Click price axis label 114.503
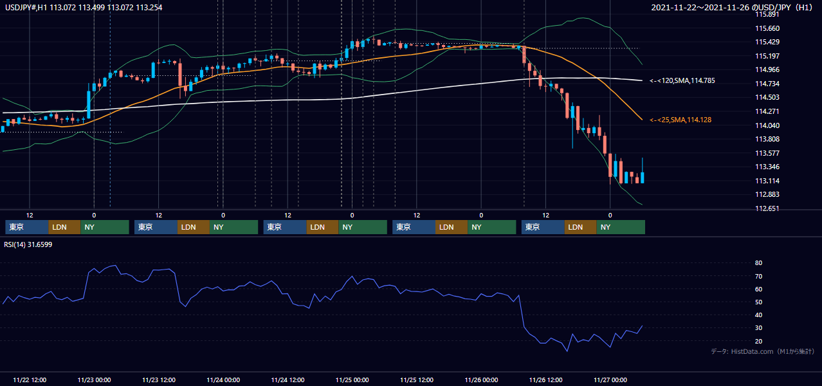Image resolution: width=822 pixels, height=386 pixels. click(x=767, y=97)
